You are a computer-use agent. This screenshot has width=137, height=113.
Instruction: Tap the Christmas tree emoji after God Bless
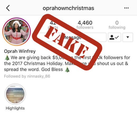pos(67,69)
